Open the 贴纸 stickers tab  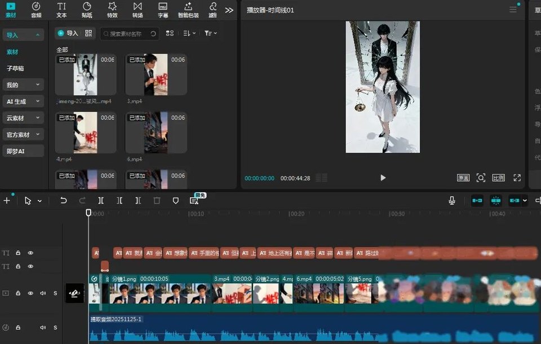[87, 10]
